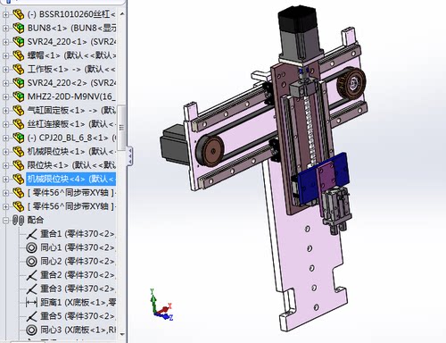The width and height of the screenshot is (446, 343).
Task: Click the 配合 mates folder paperclip icon
Action: click(x=19, y=221)
